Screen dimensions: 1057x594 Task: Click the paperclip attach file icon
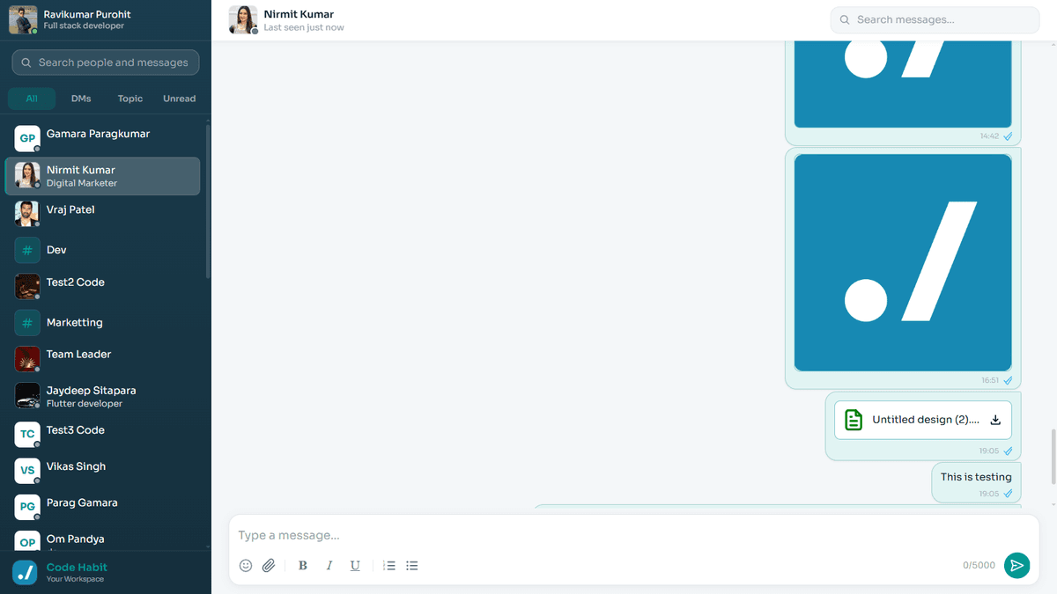click(269, 565)
